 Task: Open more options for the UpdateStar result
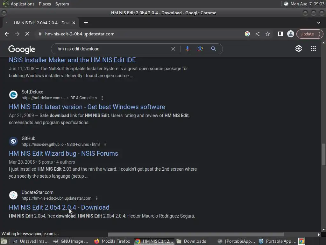tap(97, 198)
